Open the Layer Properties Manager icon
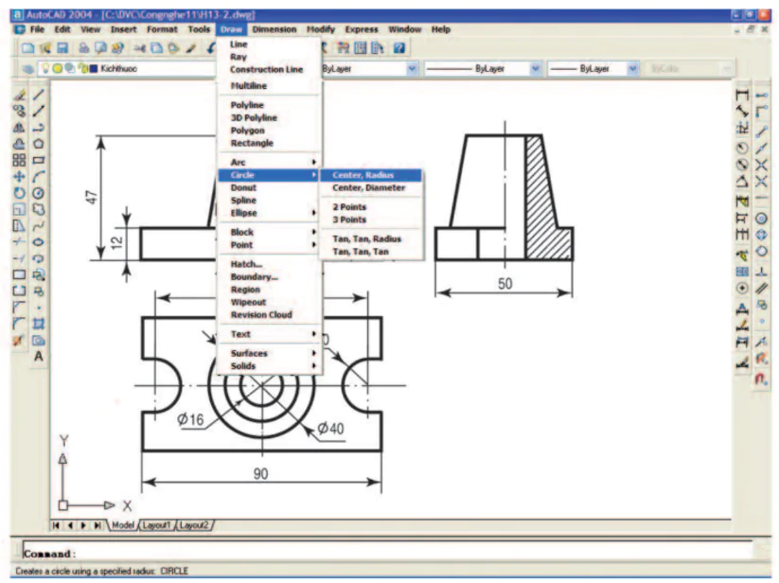Image resolution: width=779 pixels, height=583 pixels. click(27, 68)
